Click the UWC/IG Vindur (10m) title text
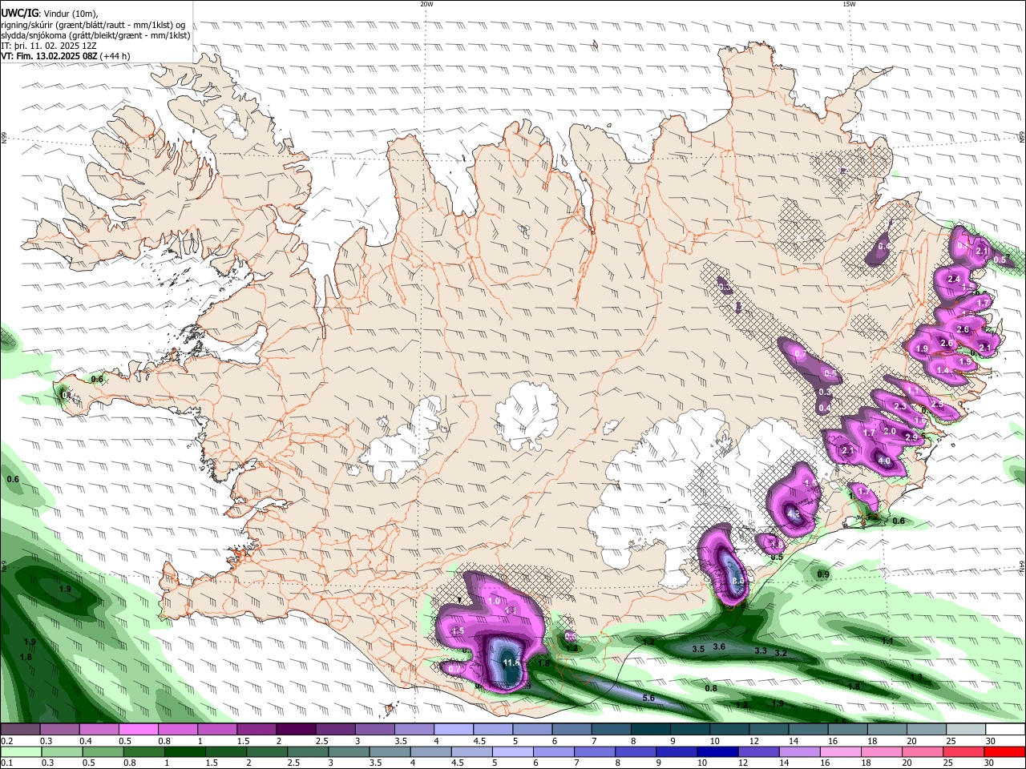This screenshot has width=1026, height=769. (50, 14)
